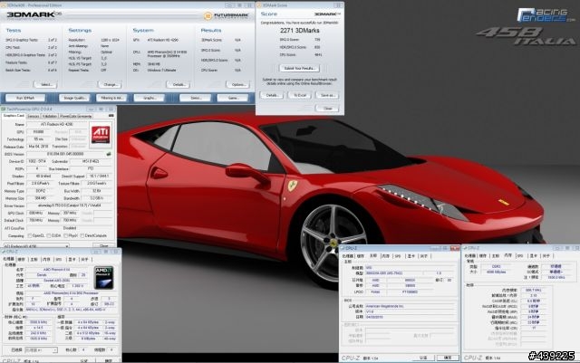Open the 主板 tab in CPU-Z memory window
The width and height of the screenshot is (580, 363).
tap(496, 256)
